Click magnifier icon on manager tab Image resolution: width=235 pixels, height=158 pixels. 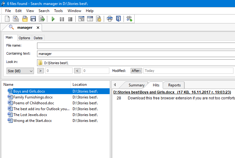[x=11, y=27]
